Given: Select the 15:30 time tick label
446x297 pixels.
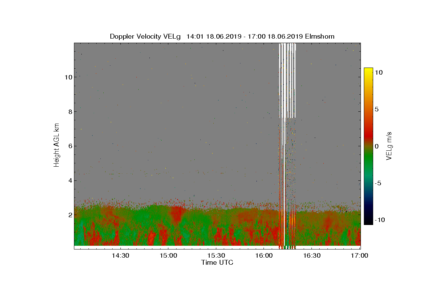Looking at the screenshot, I should coord(216,256).
